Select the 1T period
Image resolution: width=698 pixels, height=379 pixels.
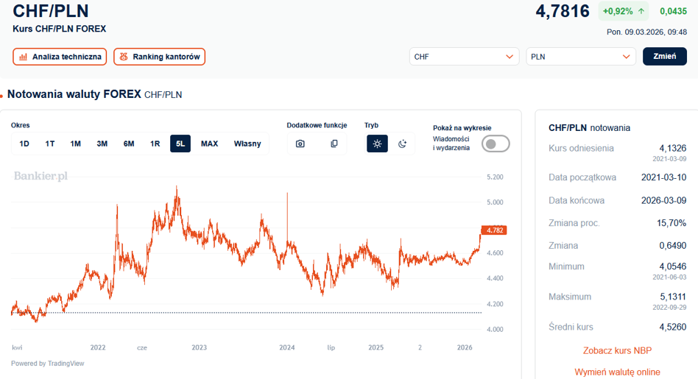(50, 144)
